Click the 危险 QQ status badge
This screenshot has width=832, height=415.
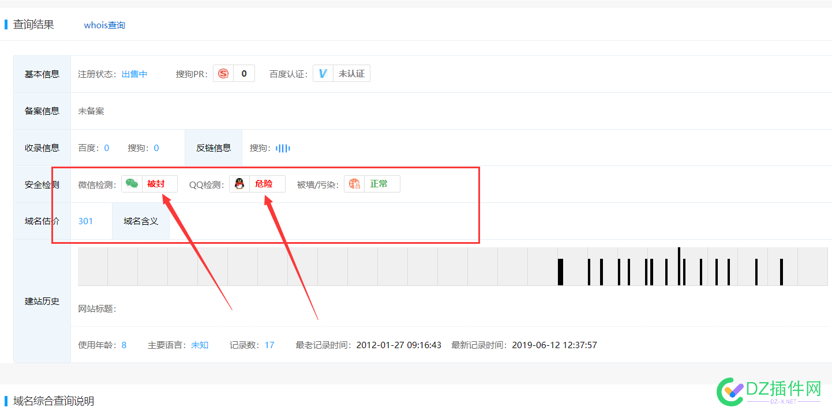(264, 184)
